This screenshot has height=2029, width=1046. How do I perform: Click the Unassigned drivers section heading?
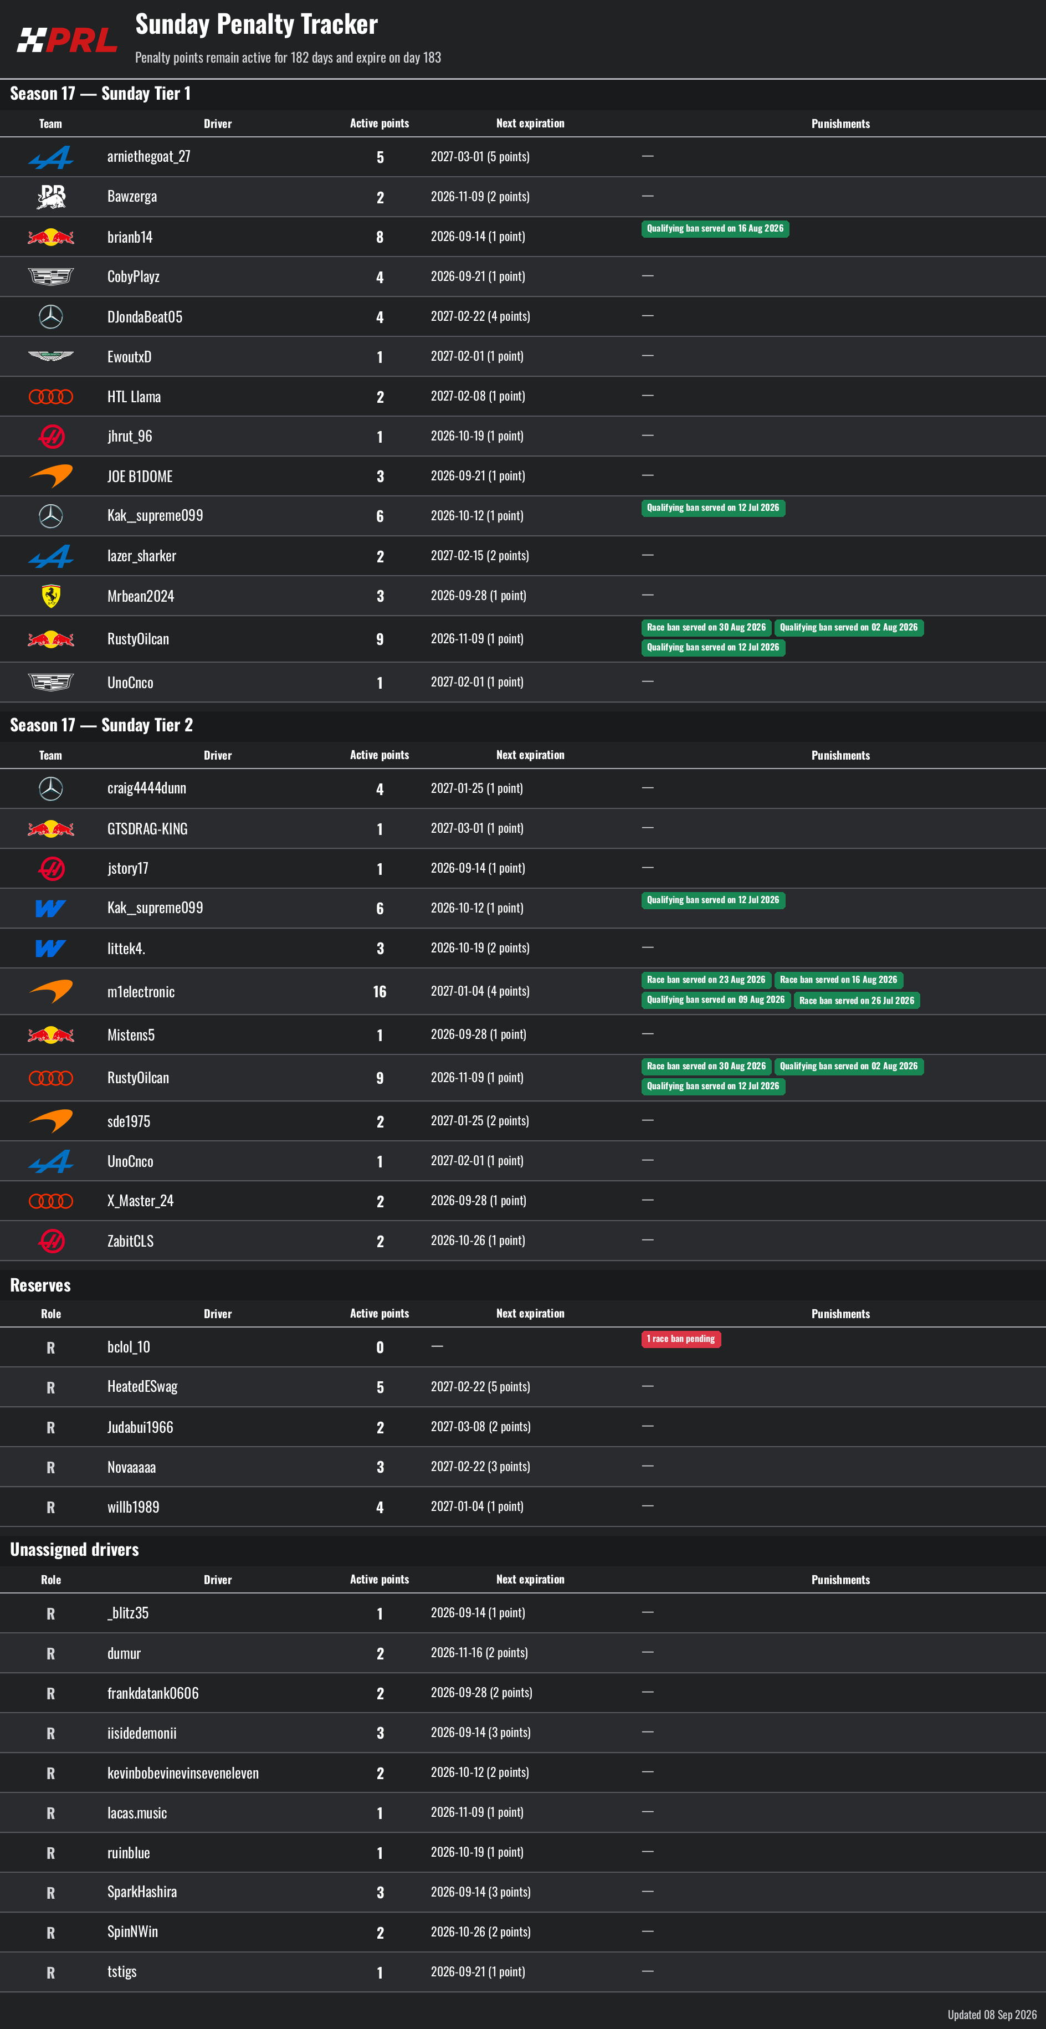point(74,1549)
